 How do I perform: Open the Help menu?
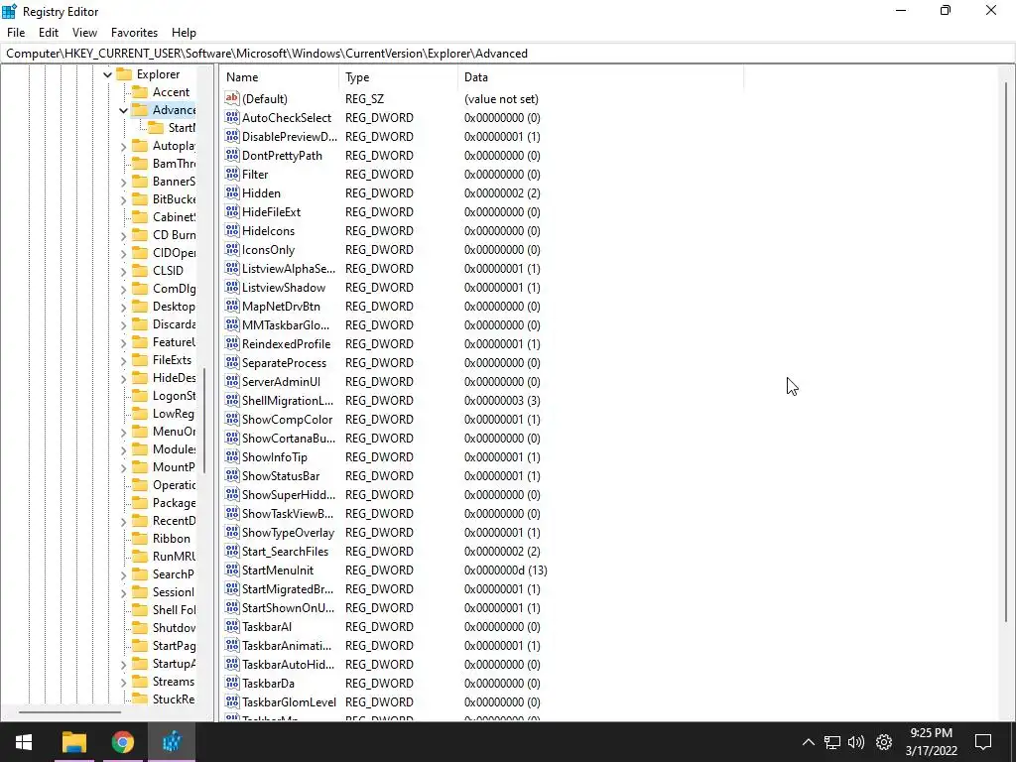click(184, 33)
